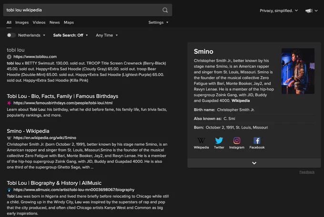Expand the Smino info panel chevron
324x217 pixels.
click(x=254, y=163)
